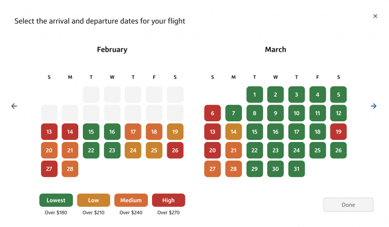Image resolution: width=389 pixels, height=227 pixels.
Task: Select February 23 green date
Action: (112, 150)
